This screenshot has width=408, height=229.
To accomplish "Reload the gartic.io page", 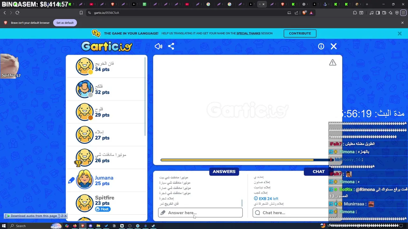I will coord(17,13).
